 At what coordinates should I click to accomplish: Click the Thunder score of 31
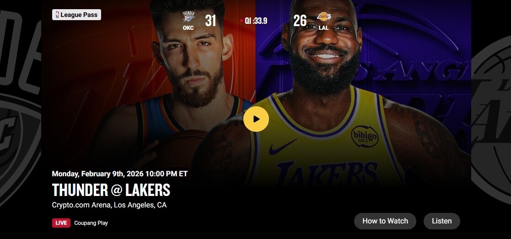click(210, 21)
